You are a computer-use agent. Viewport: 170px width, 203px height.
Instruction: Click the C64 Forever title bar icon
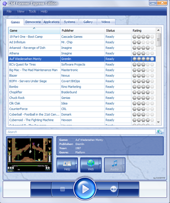pos(5,4)
